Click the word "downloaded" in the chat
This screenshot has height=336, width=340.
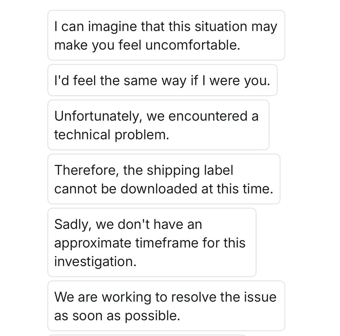(159, 189)
